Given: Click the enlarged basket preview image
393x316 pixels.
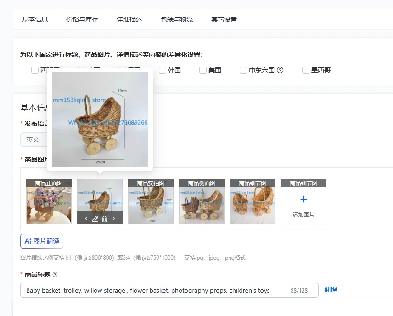Looking at the screenshot, I should tap(100, 119).
